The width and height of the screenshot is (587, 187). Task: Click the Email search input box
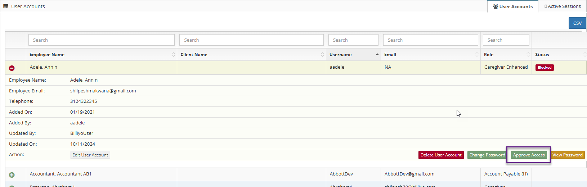[430, 40]
